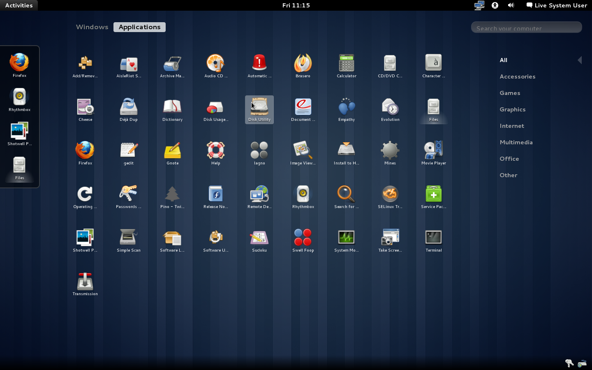This screenshot has height=370, width=592.
Task: Open the Help application
Action: (x=216, y=154)
